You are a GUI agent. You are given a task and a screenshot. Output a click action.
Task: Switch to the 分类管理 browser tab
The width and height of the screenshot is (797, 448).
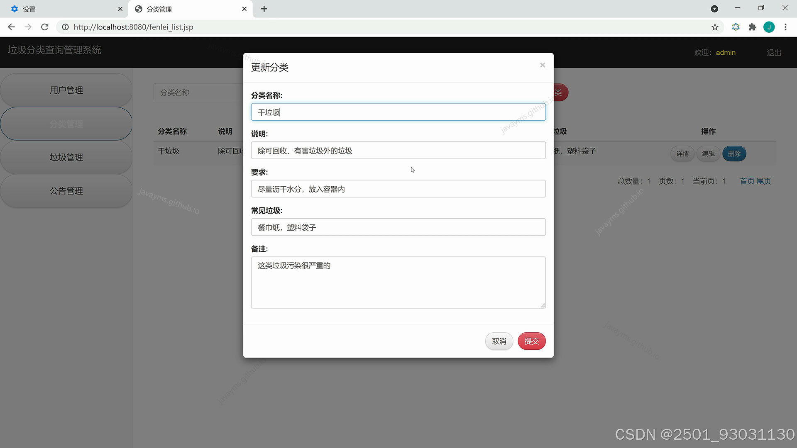coord(190,9)
